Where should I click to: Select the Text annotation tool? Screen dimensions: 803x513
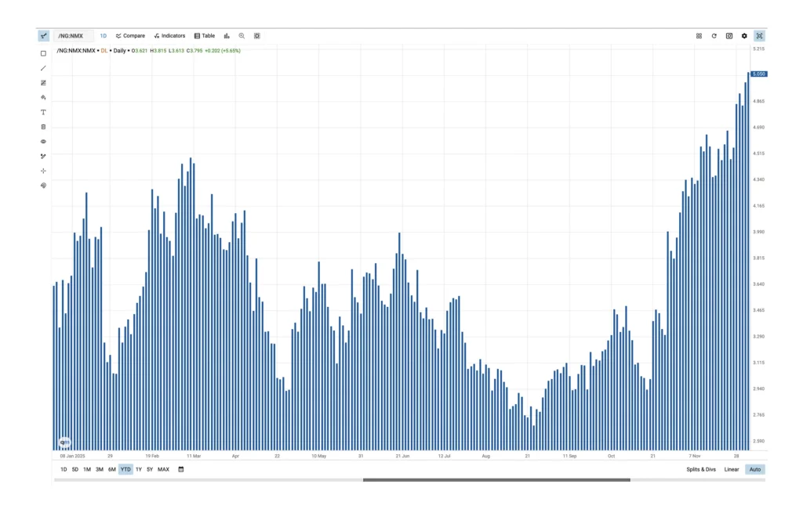[x=43, y=112]
